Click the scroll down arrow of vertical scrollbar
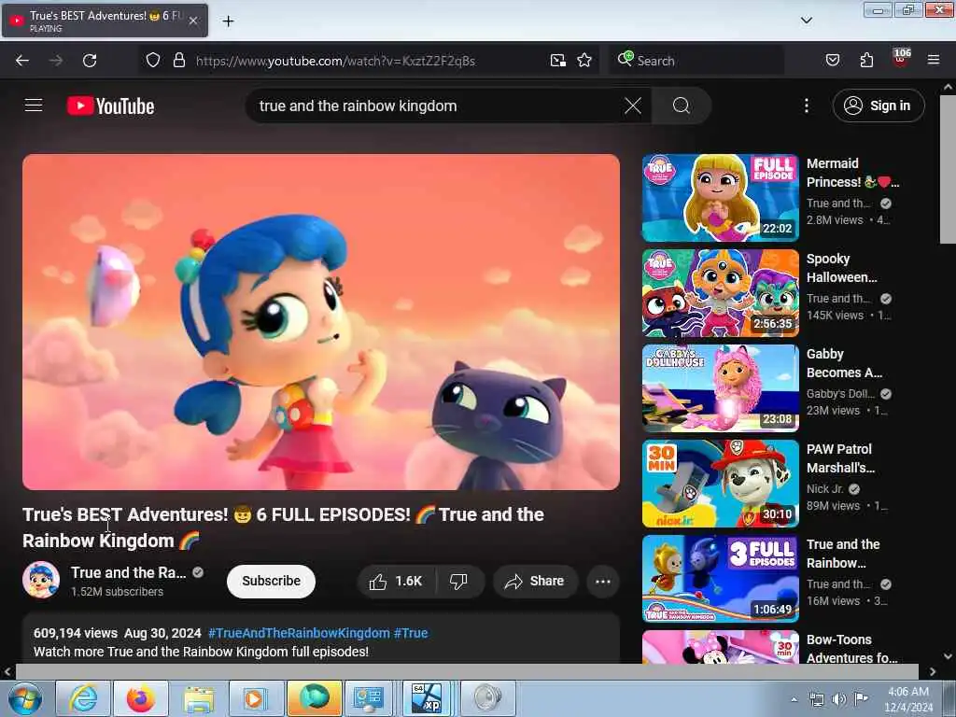The image size is (956, 717). [x=948, y=656]
